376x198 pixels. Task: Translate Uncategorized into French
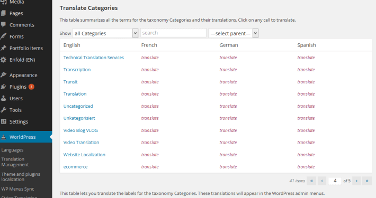pos(150,106)
